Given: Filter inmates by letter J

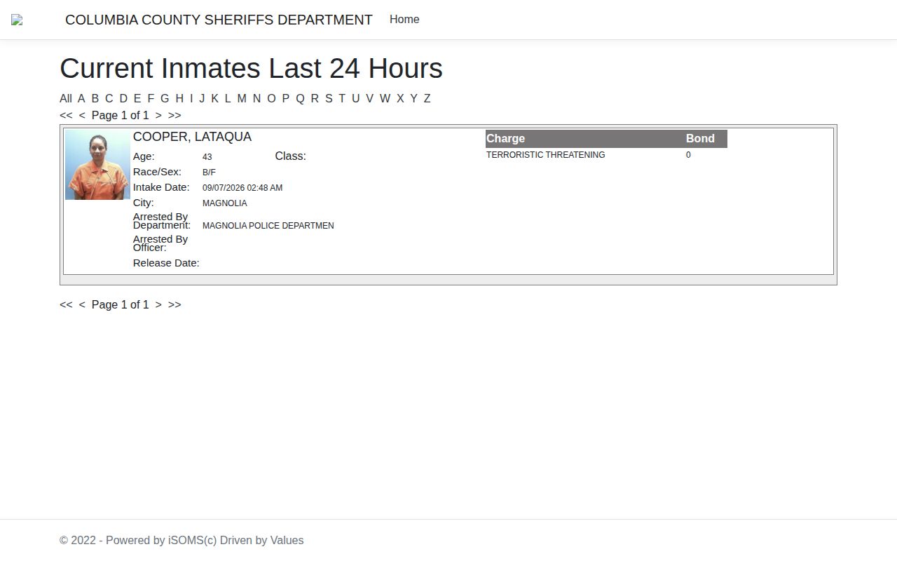Looking at the screenshot, I should click(x=202, y=99).
